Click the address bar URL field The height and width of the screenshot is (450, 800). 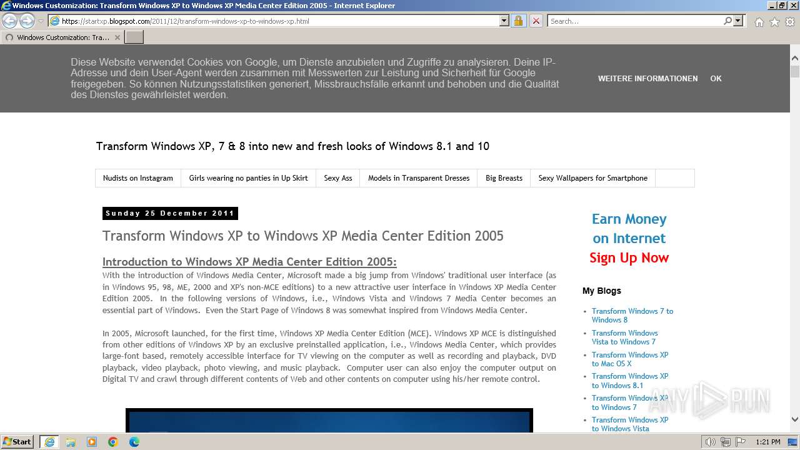(x=274, y=21)
